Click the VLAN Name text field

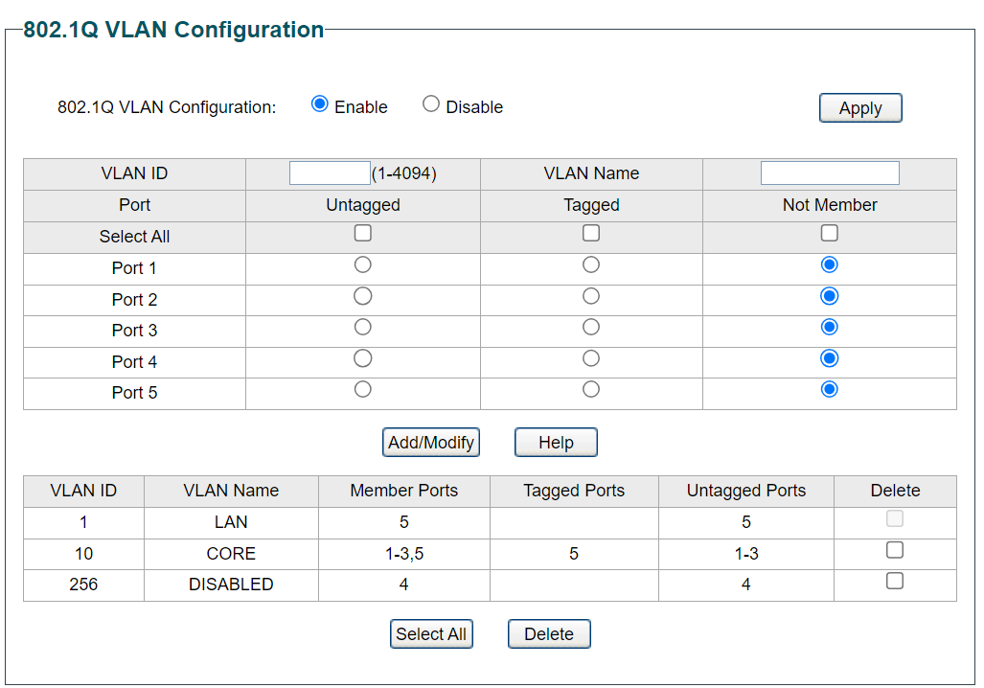pyautogui.click(x=829, y=173)
